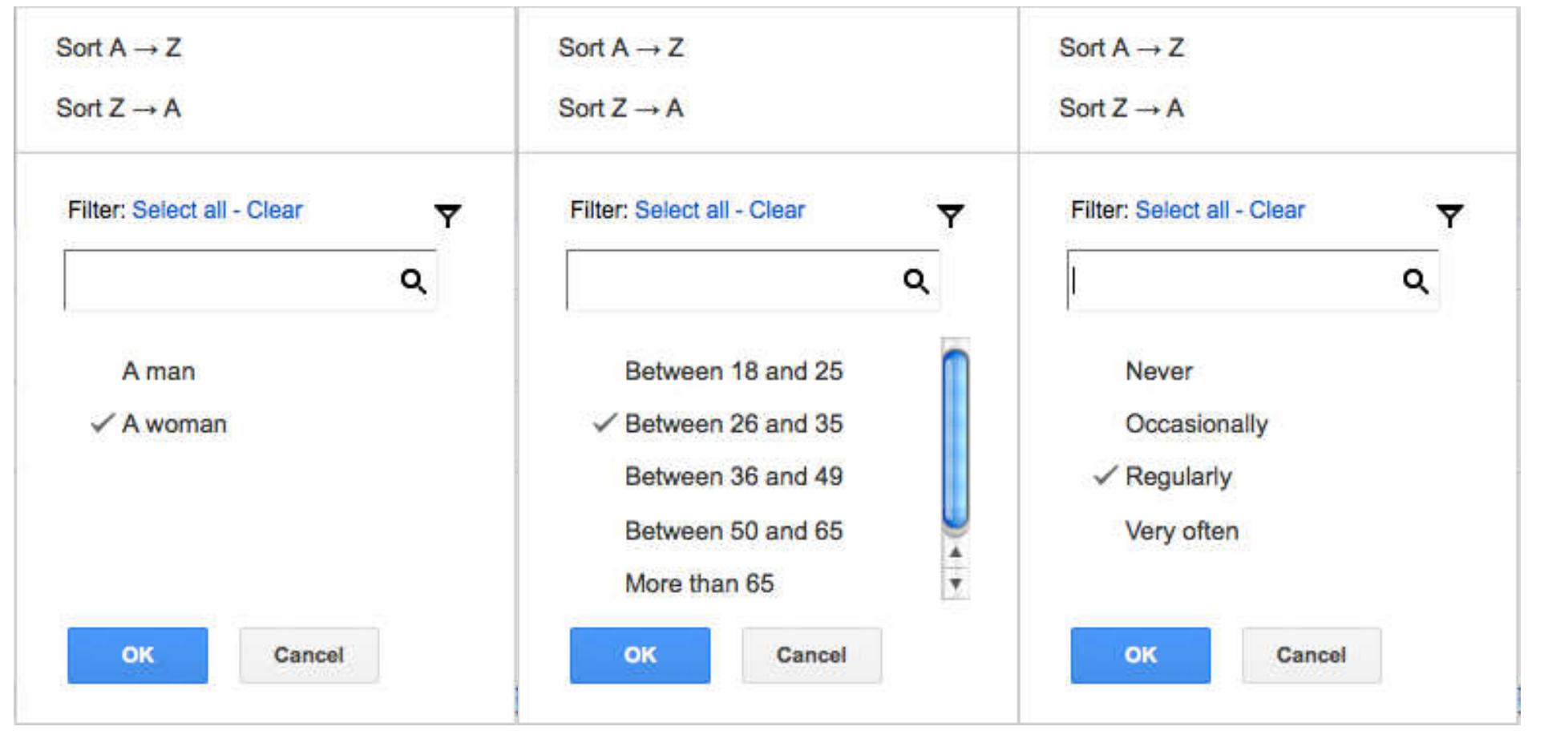This screenshot has height=755, width=1552.
Task: Click the funnel icon in the frequency panel
Action: [1449, 215]
